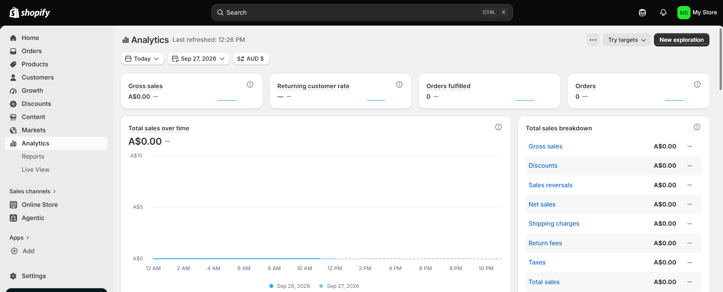
Task: Click the Orders card info icon
Action: (x=697, y=84)
